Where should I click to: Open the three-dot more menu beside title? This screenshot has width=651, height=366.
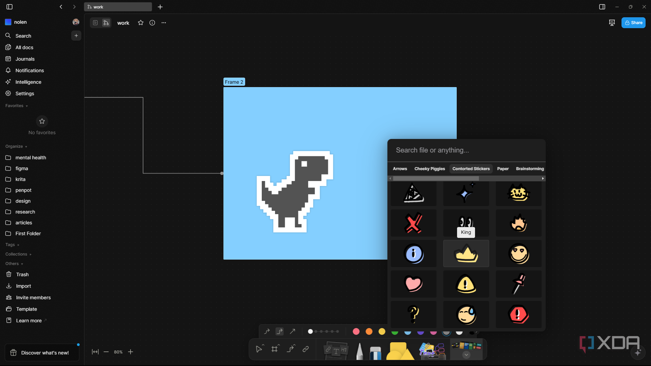pyautogui.click(x=164, y=23)
